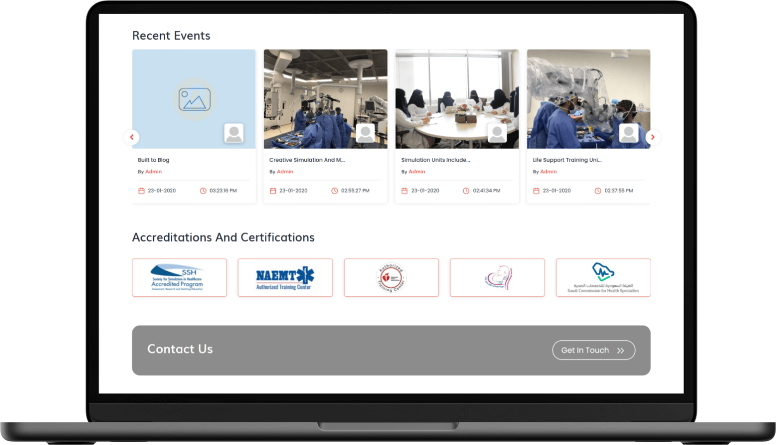This screenshot has width=776, height=445.
Task: Click calendar icon on Simulation Units card
Action: pos(405,191)
